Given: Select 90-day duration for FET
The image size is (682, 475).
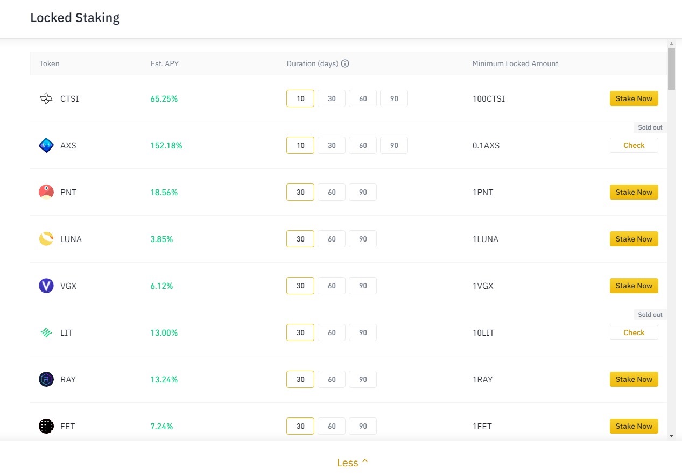Looking at the screenshot, I should tap(363, 426).
